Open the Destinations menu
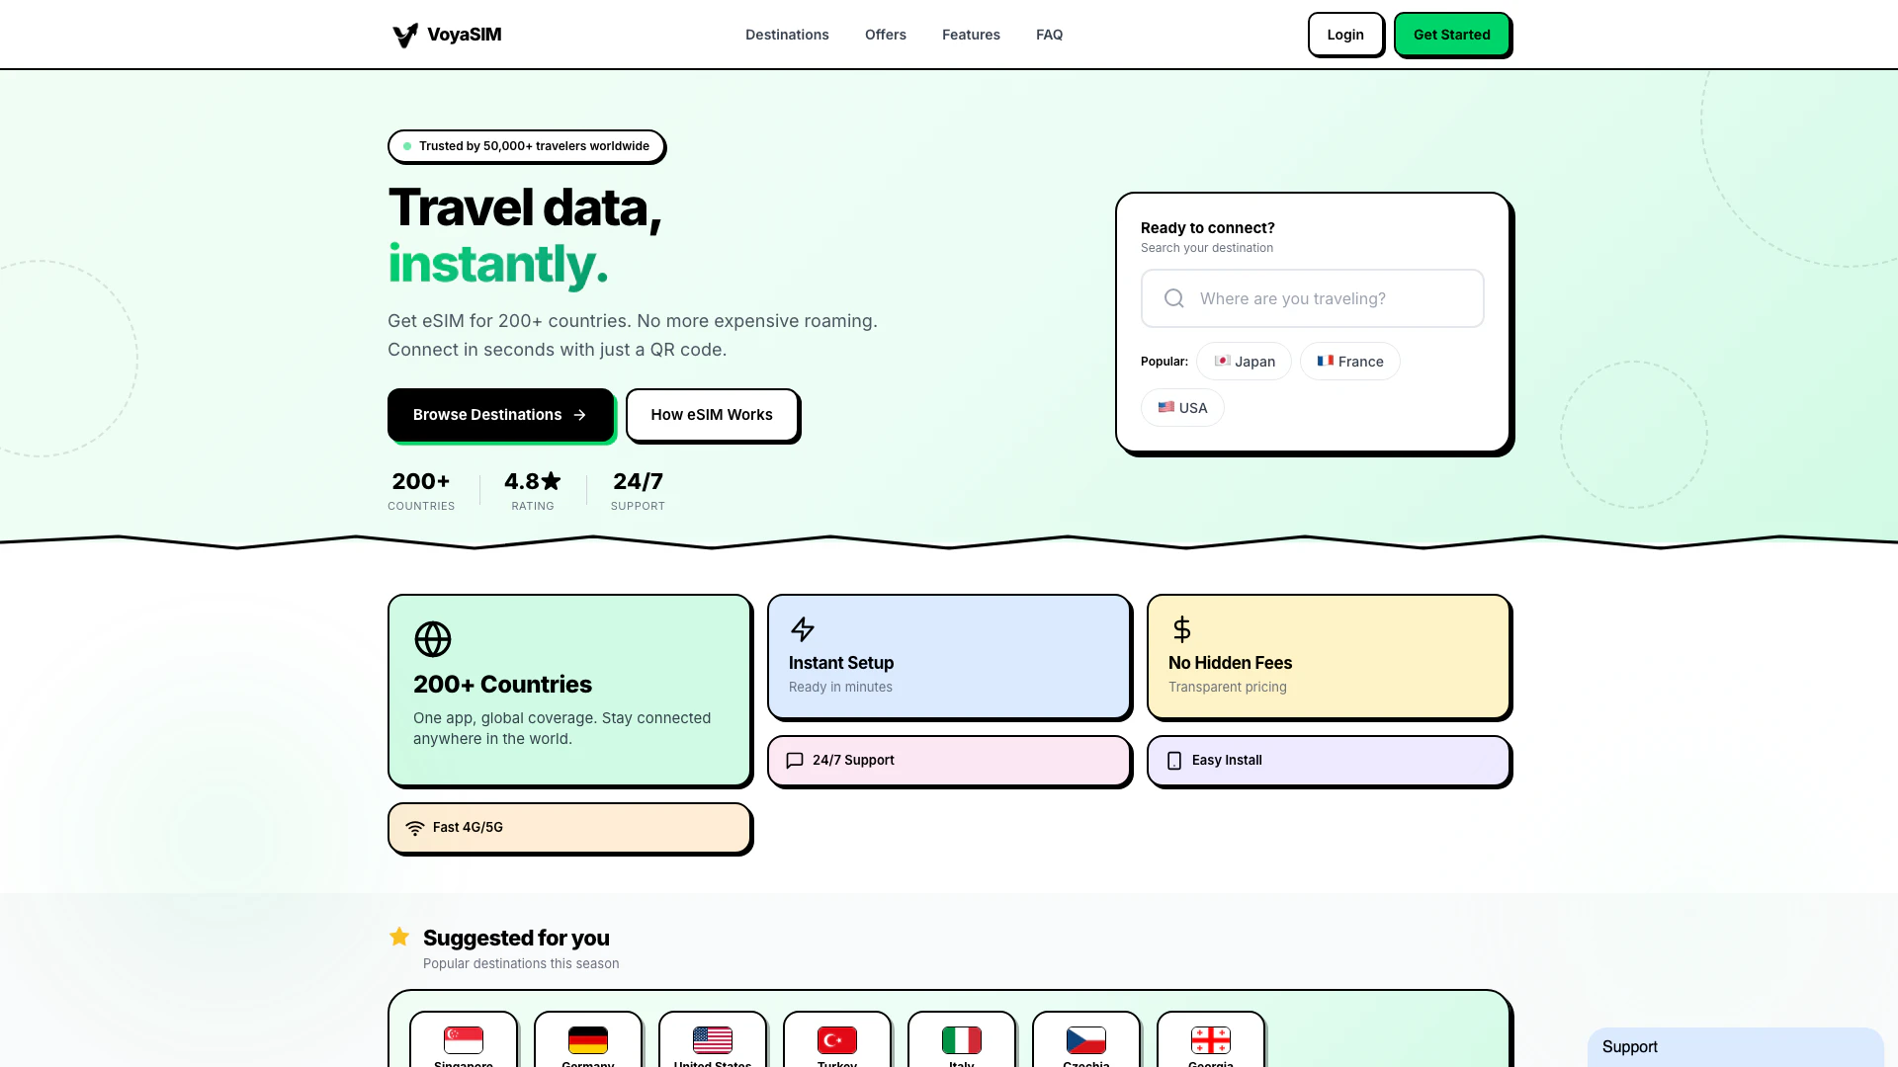This screenshot has width=1898, height=1067. 787,35
